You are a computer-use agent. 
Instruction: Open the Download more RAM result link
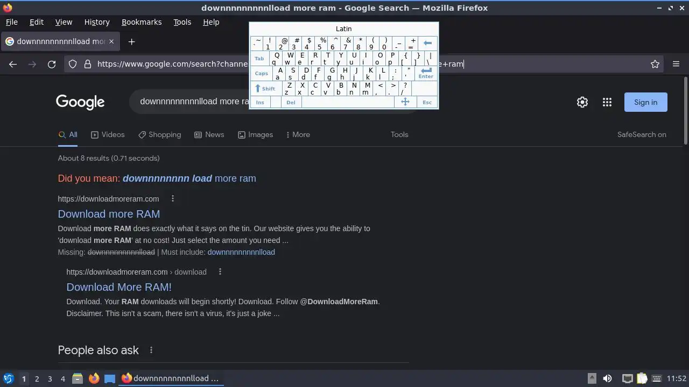(x=109, y=214)
